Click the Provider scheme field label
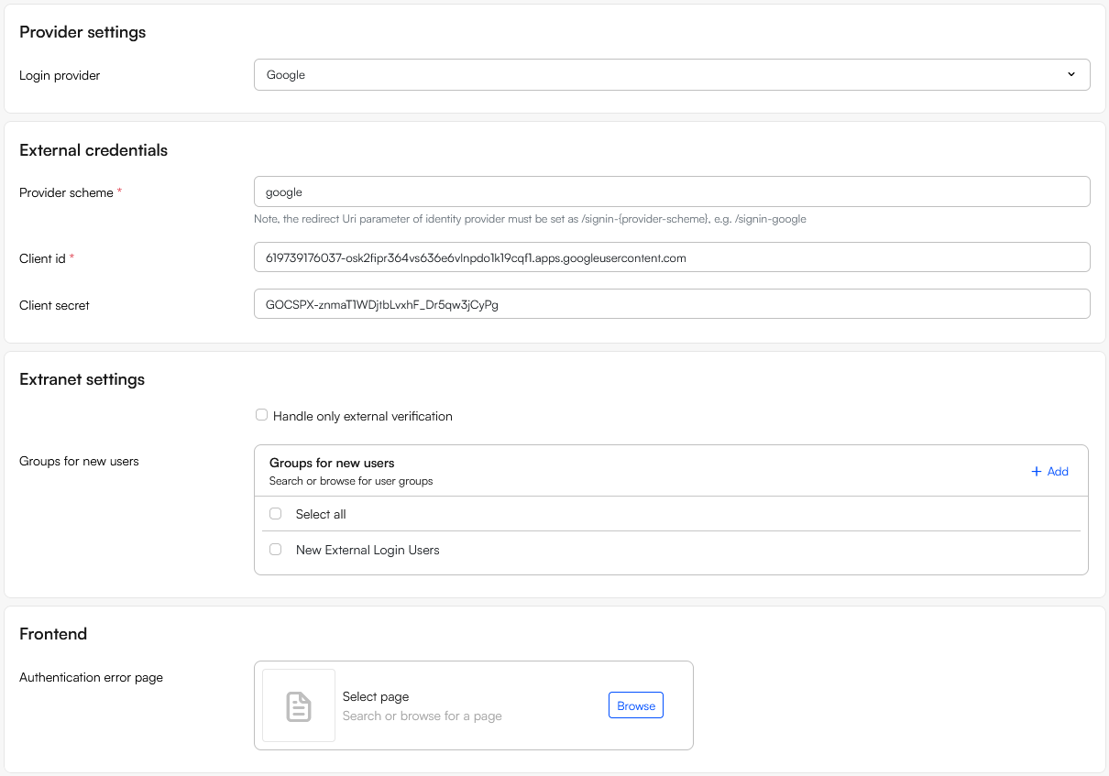1109x776 pixels. pyautogui.click(x=66, y=193)
